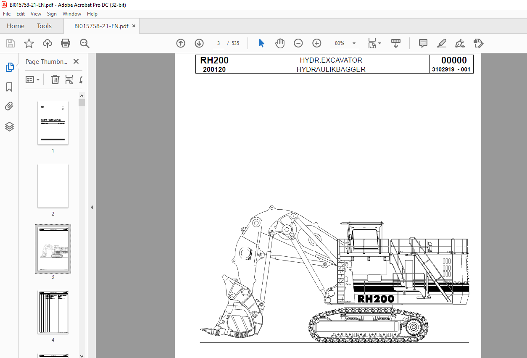Open the fit page options icon
This screenshot has height=358, width=527.
click(x=372, y=43)
